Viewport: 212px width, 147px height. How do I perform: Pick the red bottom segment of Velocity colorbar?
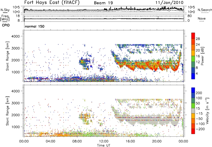(193, 131)
